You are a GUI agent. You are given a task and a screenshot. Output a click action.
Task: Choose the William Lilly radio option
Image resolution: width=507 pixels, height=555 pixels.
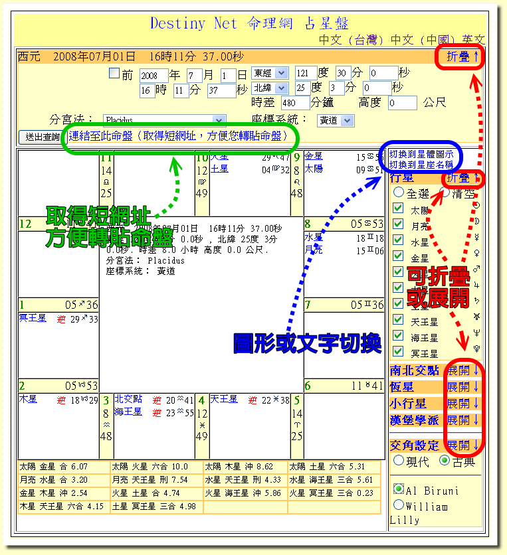(x=399, y=504)
